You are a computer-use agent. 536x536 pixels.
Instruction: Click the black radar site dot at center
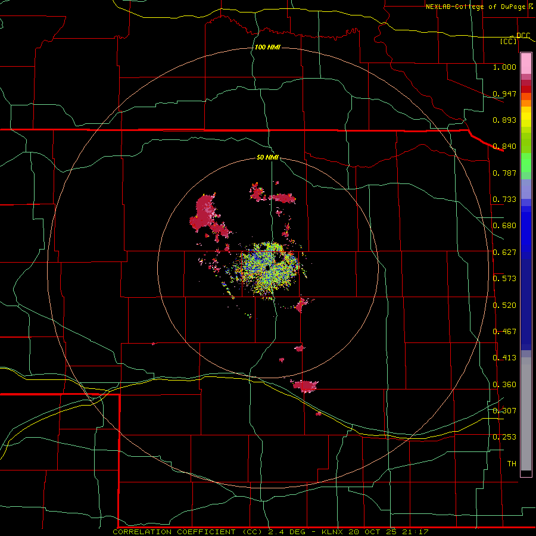267,267
